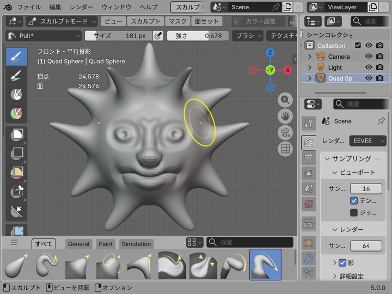
Task: Open the Scene properties tab
Action: [x=309, y=188]
